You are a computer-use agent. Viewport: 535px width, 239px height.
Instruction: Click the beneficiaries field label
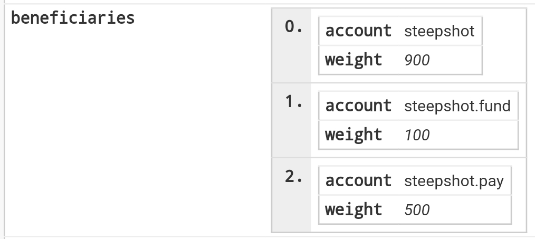pyautogui.click(x=73, y=18)
